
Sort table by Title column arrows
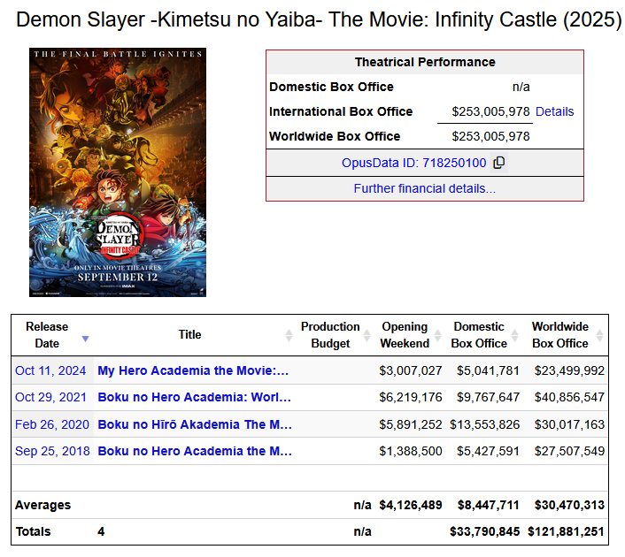click(x=289, y=335)
